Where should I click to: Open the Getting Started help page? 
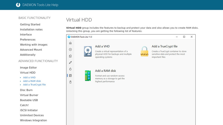click(30, 24)
